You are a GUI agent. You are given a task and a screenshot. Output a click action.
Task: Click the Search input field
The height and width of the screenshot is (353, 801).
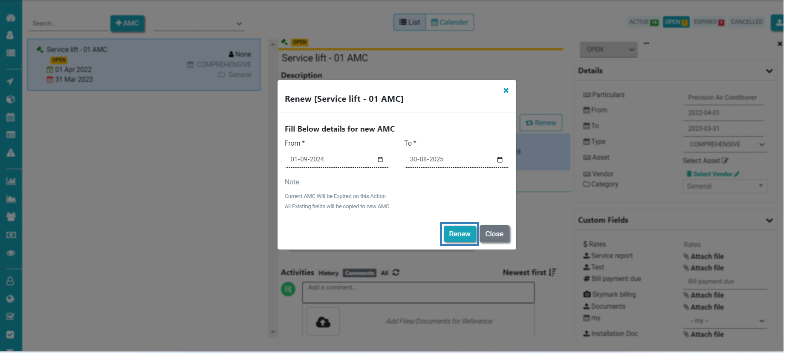coord(68,23)
